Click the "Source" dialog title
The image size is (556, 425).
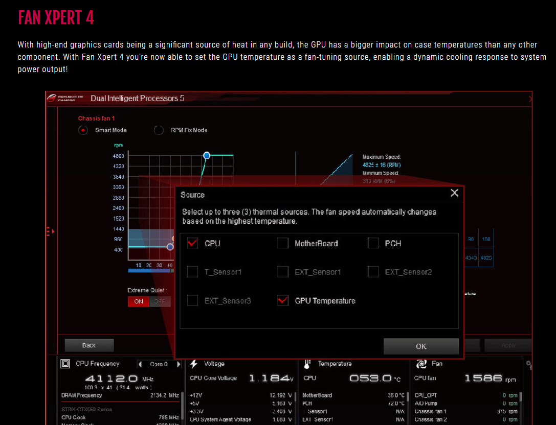point(192,195)
